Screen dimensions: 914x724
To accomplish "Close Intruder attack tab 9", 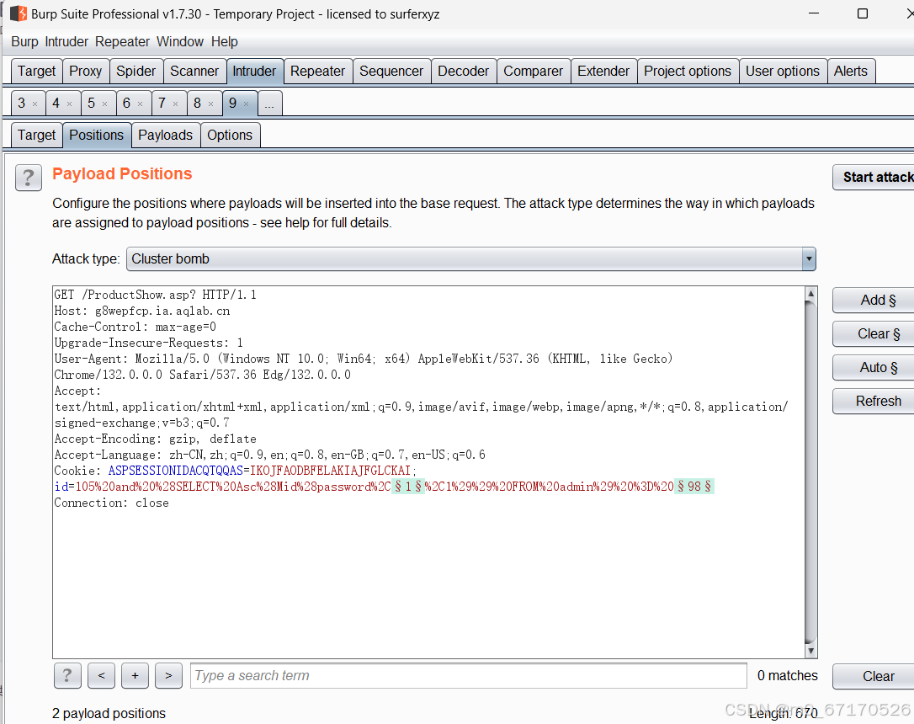I will 246,104.
